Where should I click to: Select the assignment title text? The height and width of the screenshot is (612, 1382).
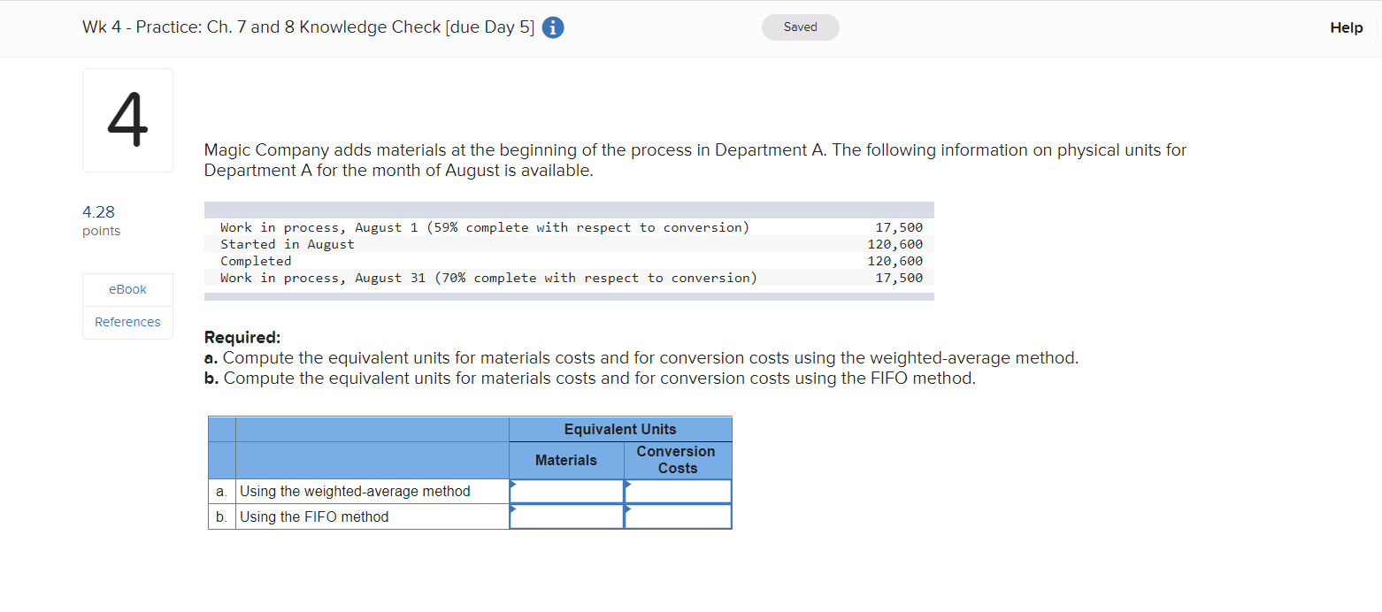coord(307,27)
